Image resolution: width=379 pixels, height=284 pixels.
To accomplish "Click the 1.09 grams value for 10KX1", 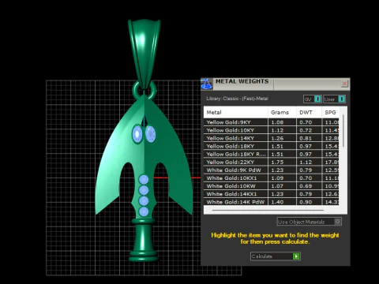I will [277, 178].
